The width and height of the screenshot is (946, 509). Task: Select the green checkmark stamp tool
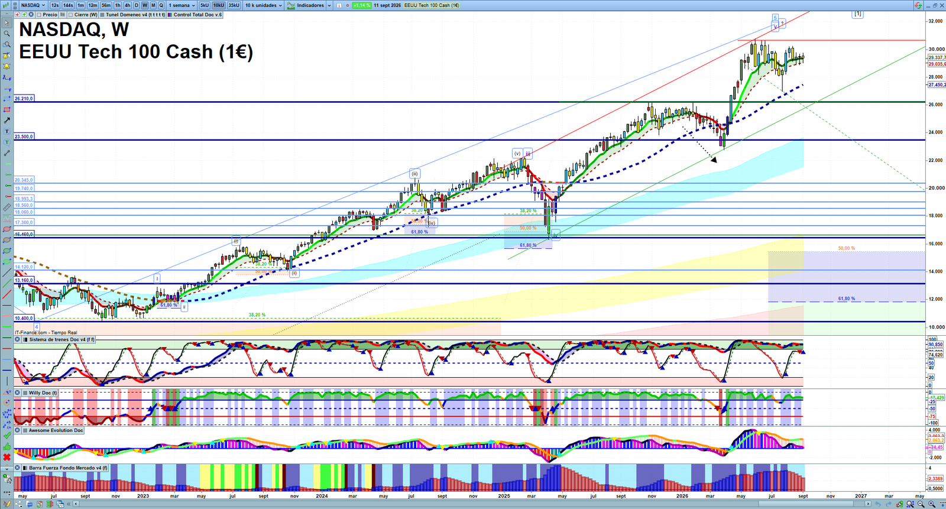tap(7, 436)
